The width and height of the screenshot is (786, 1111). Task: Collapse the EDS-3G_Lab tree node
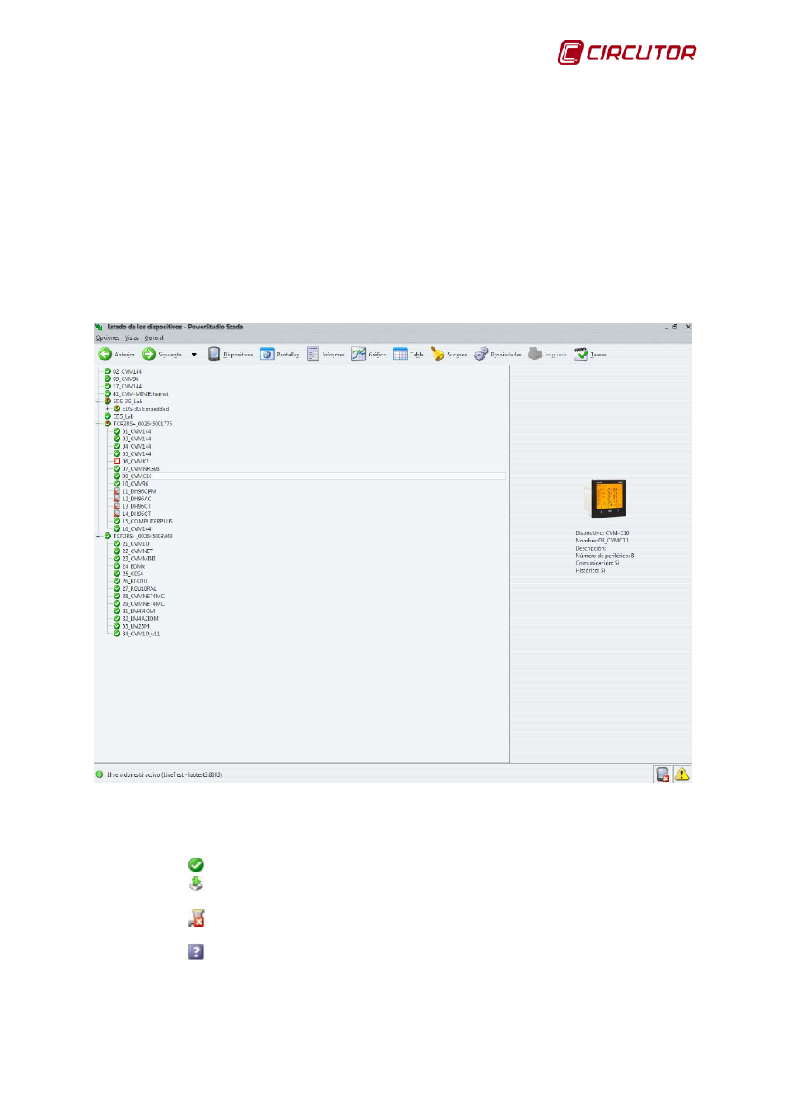[x=98, y=402]
